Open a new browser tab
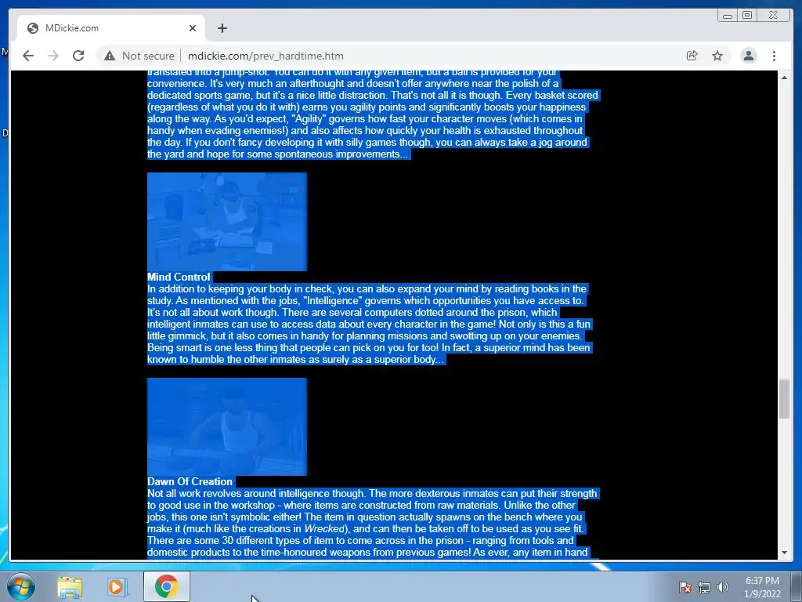The width and height of the screenshot is (802, 602). tap(222, 28)
